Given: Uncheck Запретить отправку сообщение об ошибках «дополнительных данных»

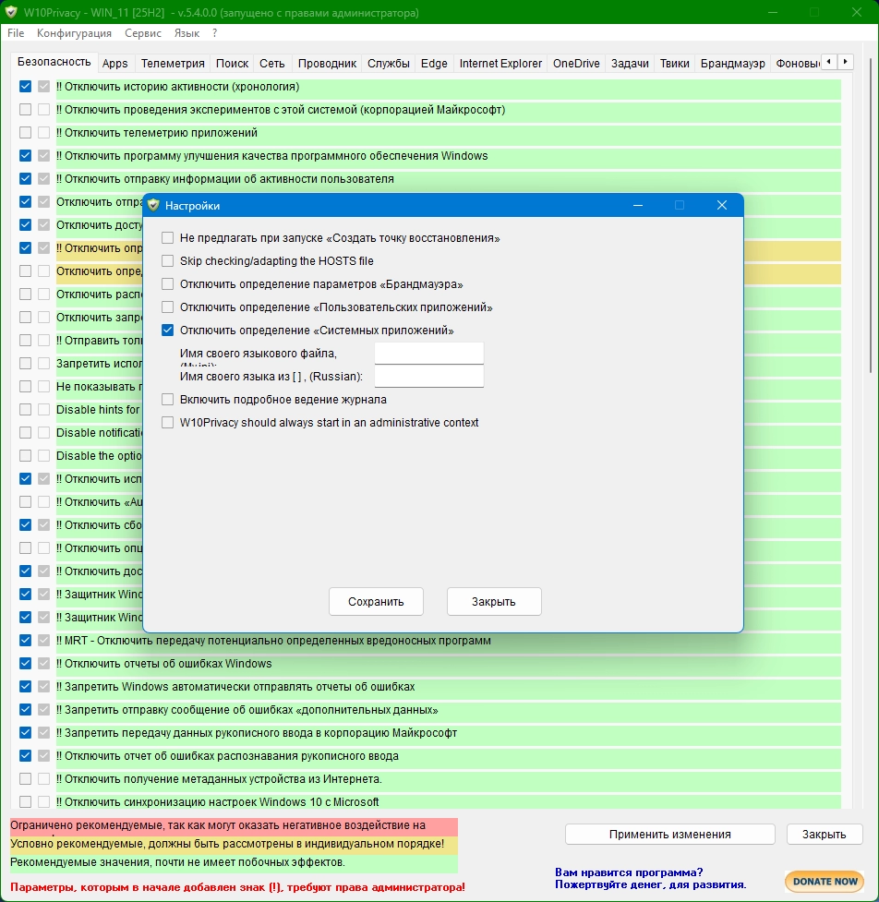Looking at the screenshot, I should point(25,709).
